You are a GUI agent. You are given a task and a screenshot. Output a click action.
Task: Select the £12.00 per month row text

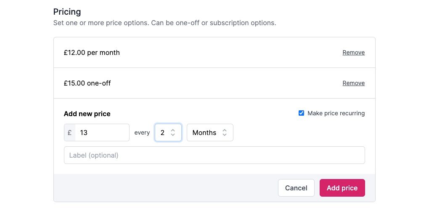pyautogui.click(x=92, y=52)
